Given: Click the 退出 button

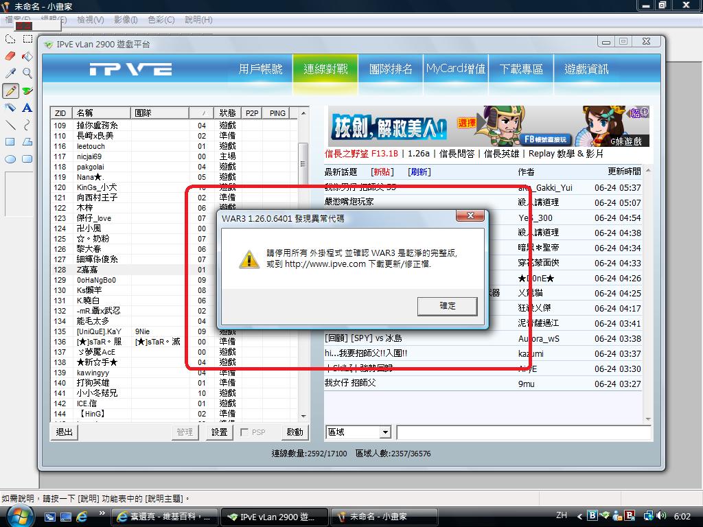Looking at the screenshot, I should click(x=64, y=432).
